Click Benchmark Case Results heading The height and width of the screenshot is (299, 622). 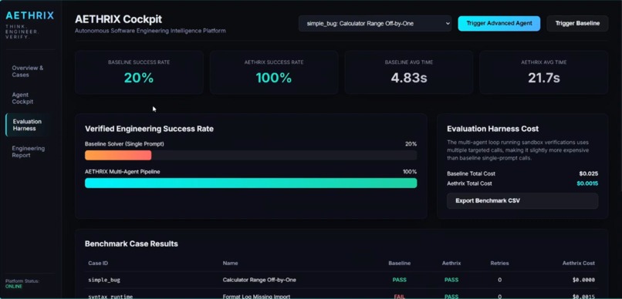(131, 244)
